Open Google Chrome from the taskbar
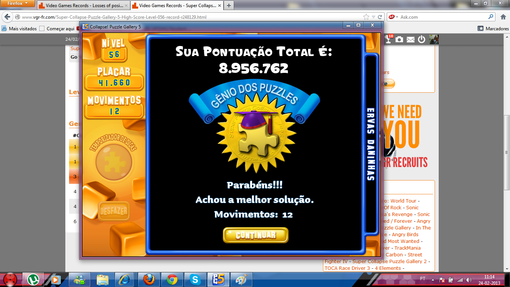This screenshot has height=287, width=510. [172, 279]
